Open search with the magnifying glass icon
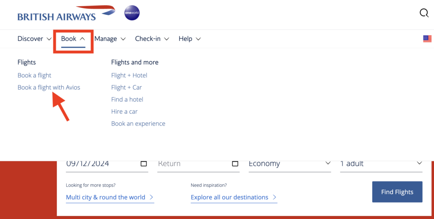 [424, 13]
